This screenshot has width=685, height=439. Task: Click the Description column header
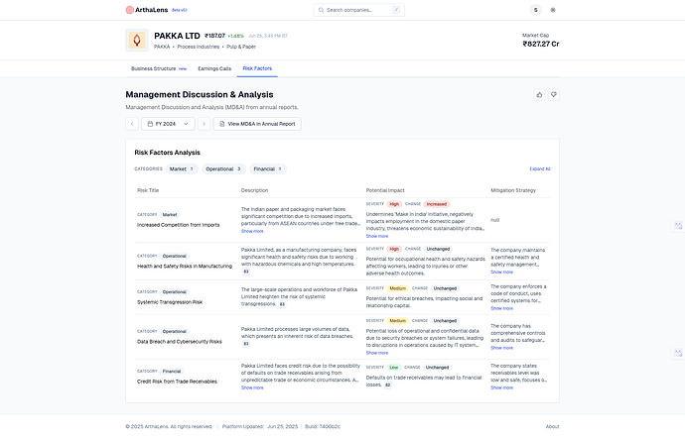point(255,190)
